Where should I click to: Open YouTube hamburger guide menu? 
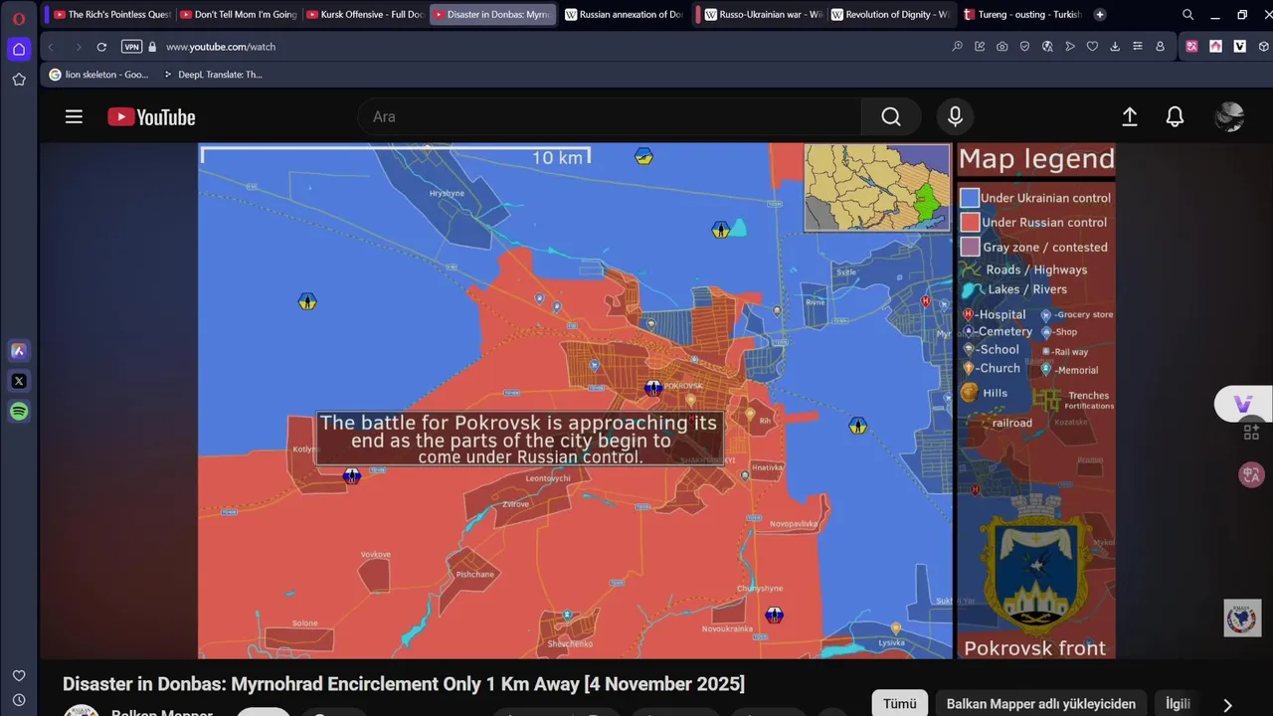coord(74,117)
